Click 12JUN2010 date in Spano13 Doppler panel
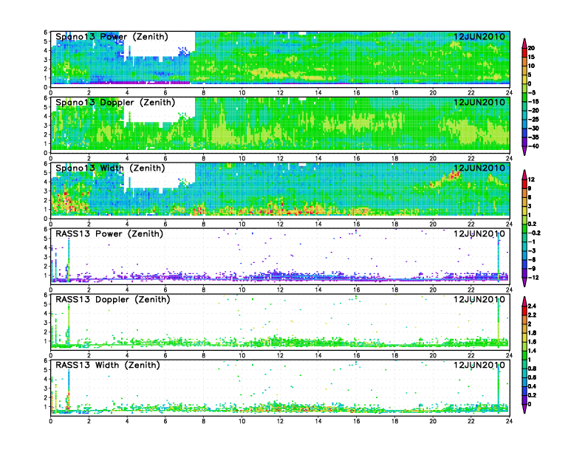The image size is (585, 452). pos(479,103)
